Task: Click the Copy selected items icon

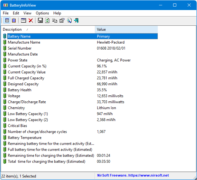Action: click(55, 20)
